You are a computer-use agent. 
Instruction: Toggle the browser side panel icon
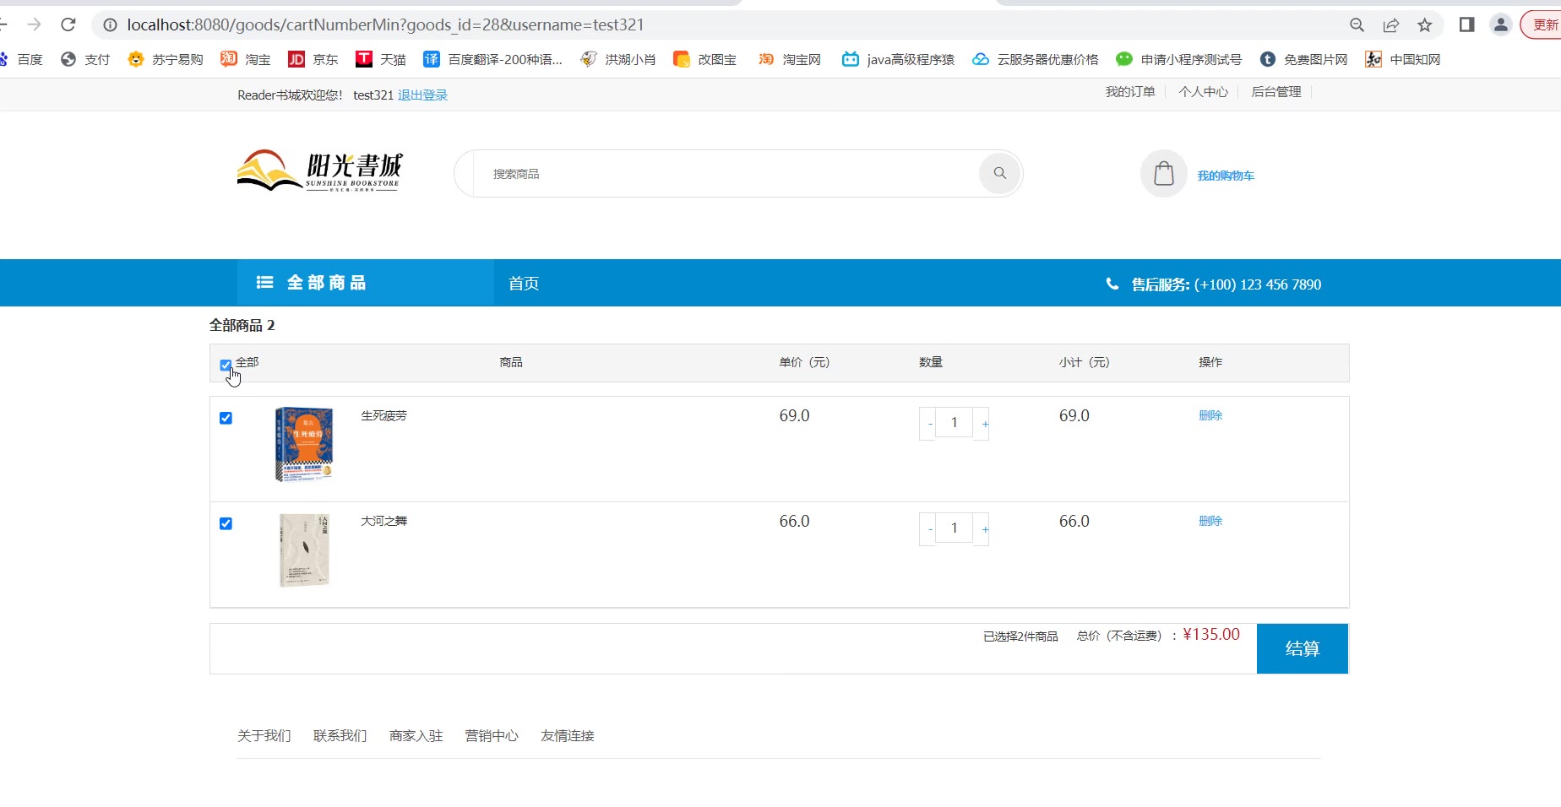(x=1466, y=24)
